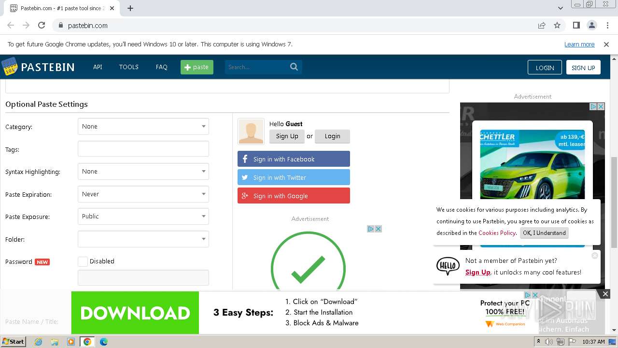618x348 pixels.
Task: Click the browser forward arrow
Action: click(26, 25)
